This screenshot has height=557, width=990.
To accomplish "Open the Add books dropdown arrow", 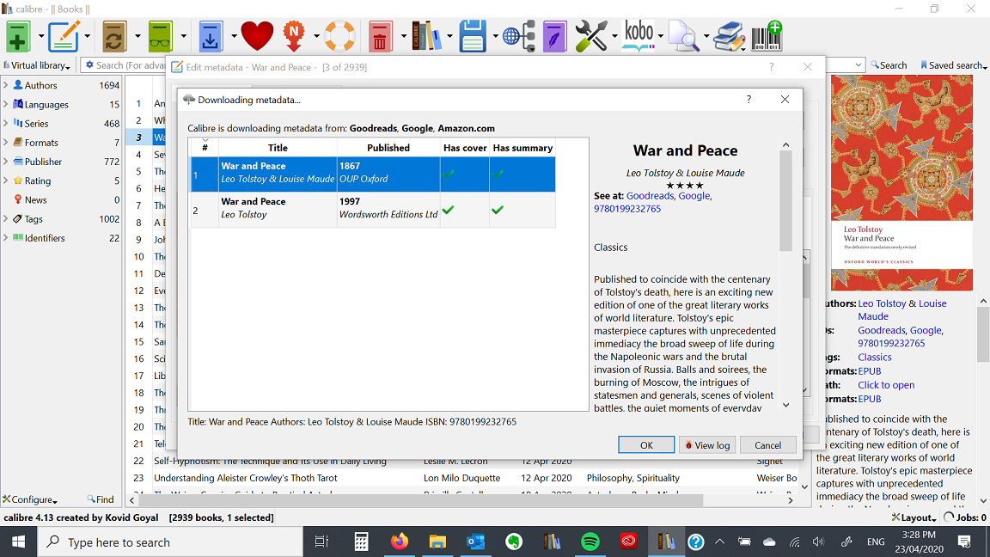I will pos(41,37).
